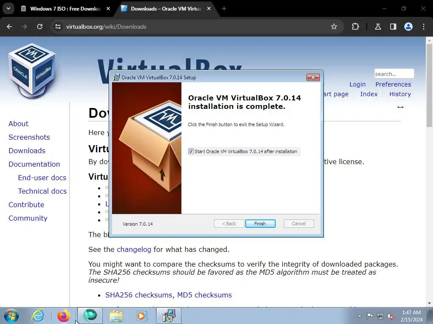The image size is (433, 324).
Task: Open Downloads in sidebar
Action: [27, 151]
